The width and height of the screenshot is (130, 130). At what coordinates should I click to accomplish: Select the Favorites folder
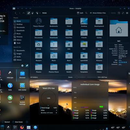click(69, 34)
